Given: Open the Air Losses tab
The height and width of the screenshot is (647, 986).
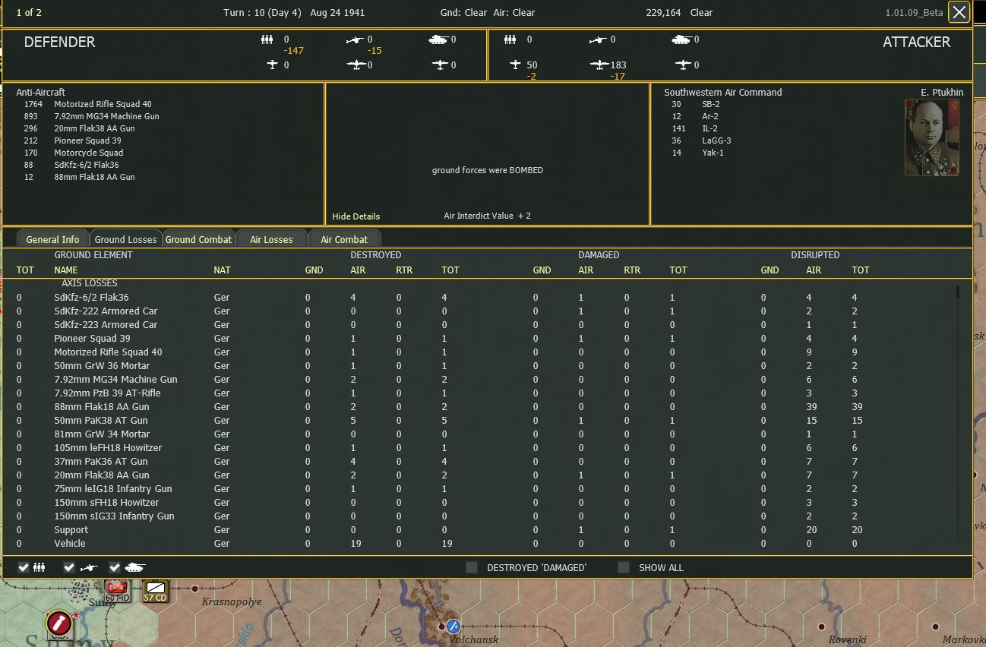Looking at the screenshot, I should (271, 238).
